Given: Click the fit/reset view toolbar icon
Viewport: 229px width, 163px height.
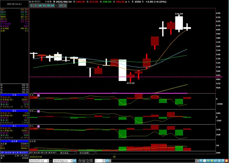Looking at the screenshot, I should [219, 161].
